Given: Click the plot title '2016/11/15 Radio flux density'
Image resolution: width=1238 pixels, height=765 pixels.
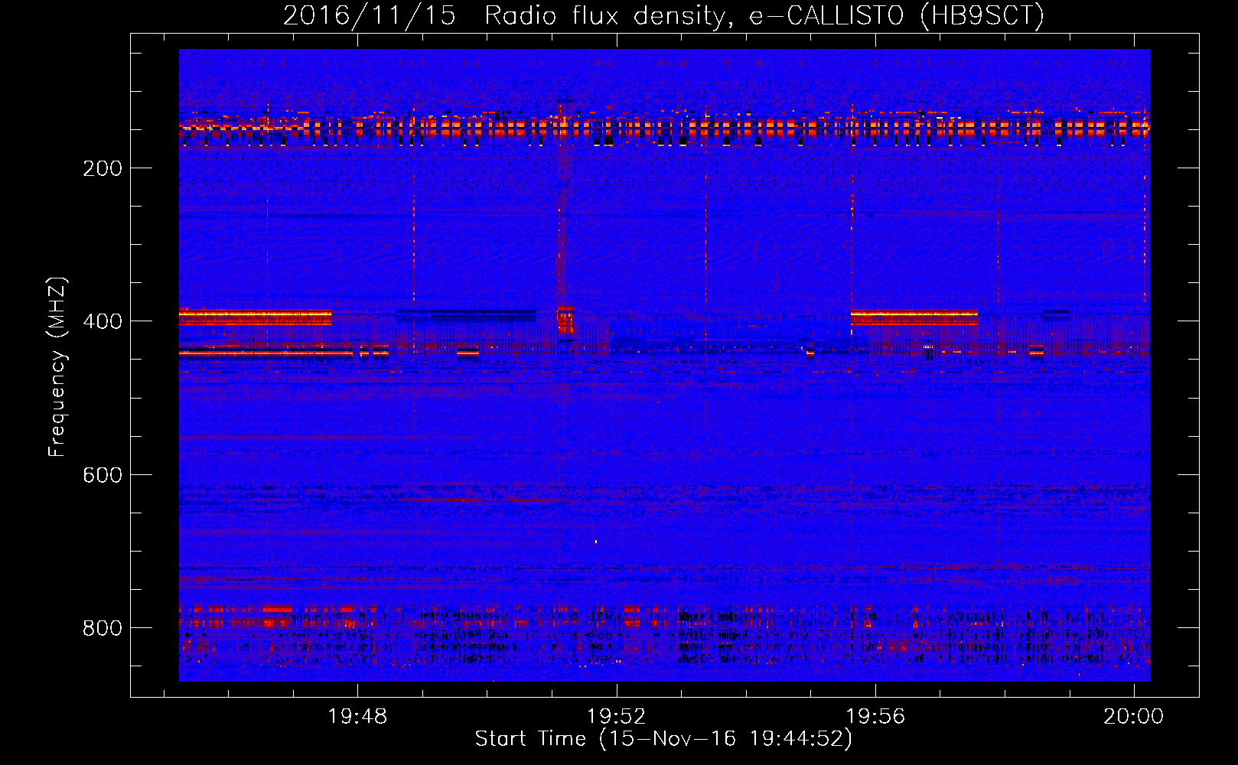Looking at the screenshot, I should (663, 15).
